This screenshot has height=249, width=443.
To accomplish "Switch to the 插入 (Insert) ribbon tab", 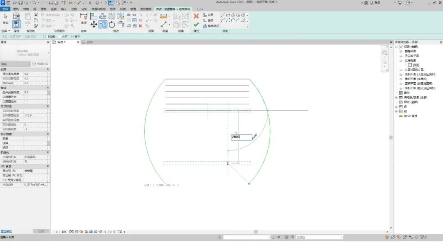I will point(64,9).
